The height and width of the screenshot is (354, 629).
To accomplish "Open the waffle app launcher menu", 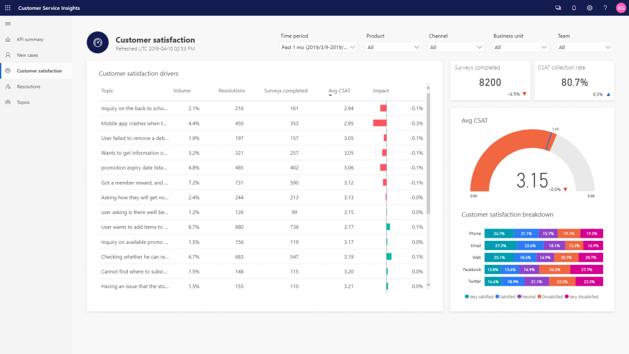I will coord(7,7).
